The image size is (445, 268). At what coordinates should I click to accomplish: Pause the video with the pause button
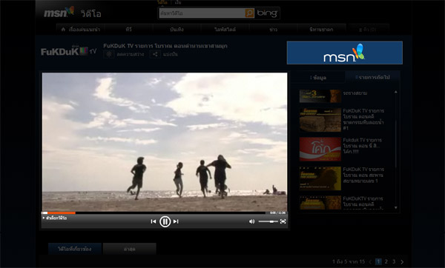(165, 221)
